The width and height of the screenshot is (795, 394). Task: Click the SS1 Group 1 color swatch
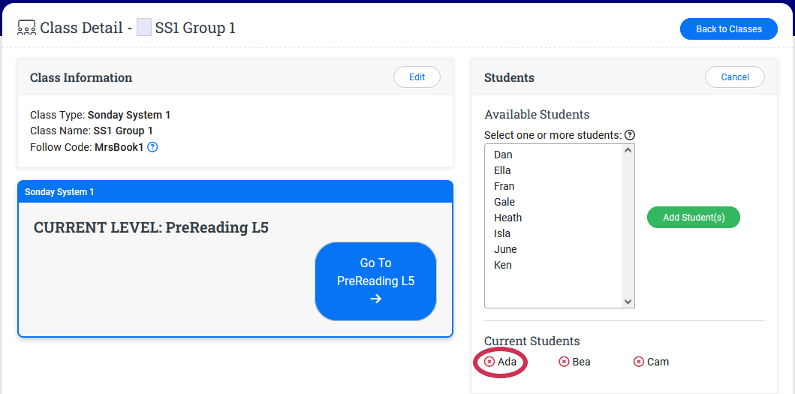tap(144, 29)
